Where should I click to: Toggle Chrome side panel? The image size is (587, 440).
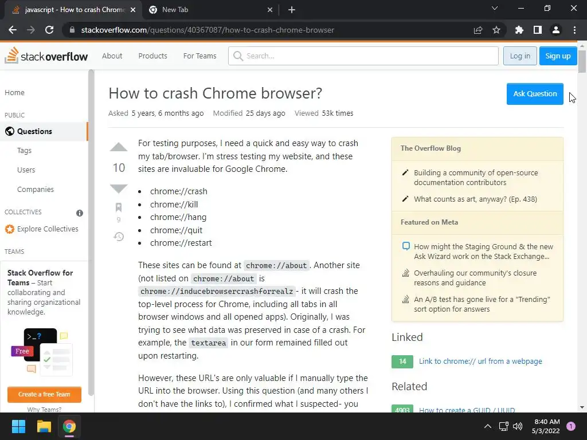(538, 30)
